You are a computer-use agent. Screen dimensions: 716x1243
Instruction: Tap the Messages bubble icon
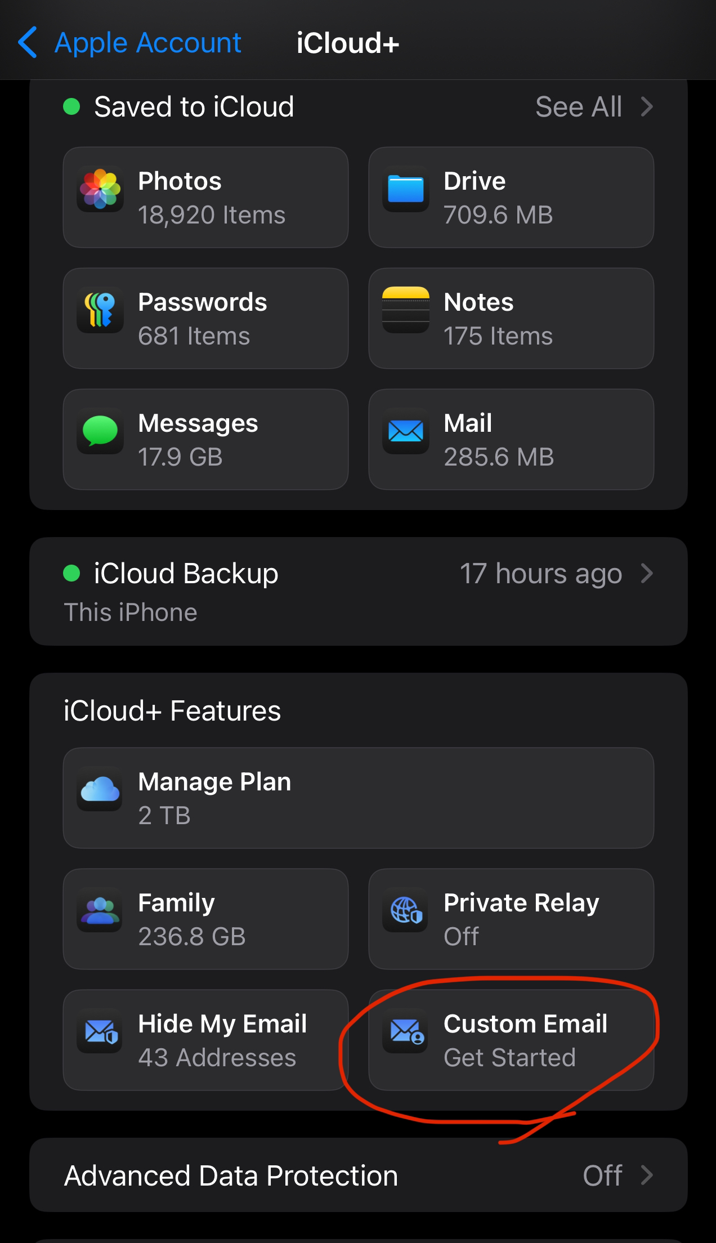pyautogui.click(x=100, y=431)
